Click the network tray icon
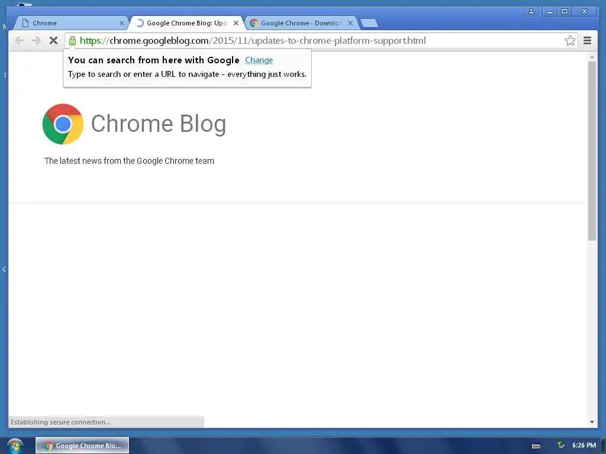This screenshot has width=606, height=454. click(x=561, y=446)
